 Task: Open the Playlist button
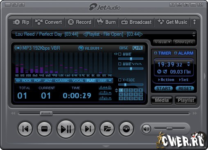186,100
